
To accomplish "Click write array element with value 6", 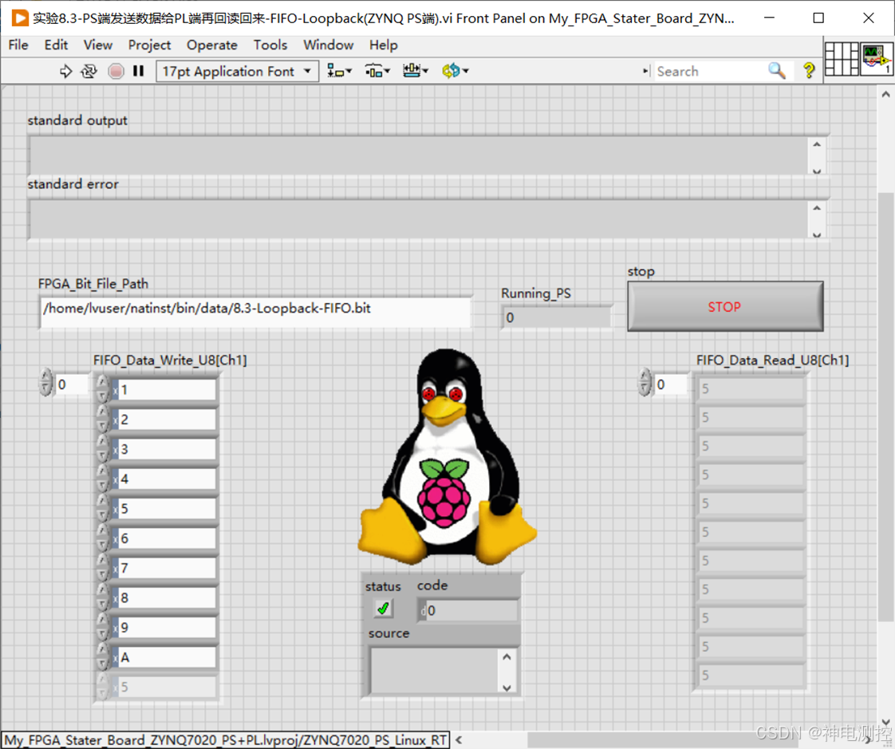I will [167, 538].
